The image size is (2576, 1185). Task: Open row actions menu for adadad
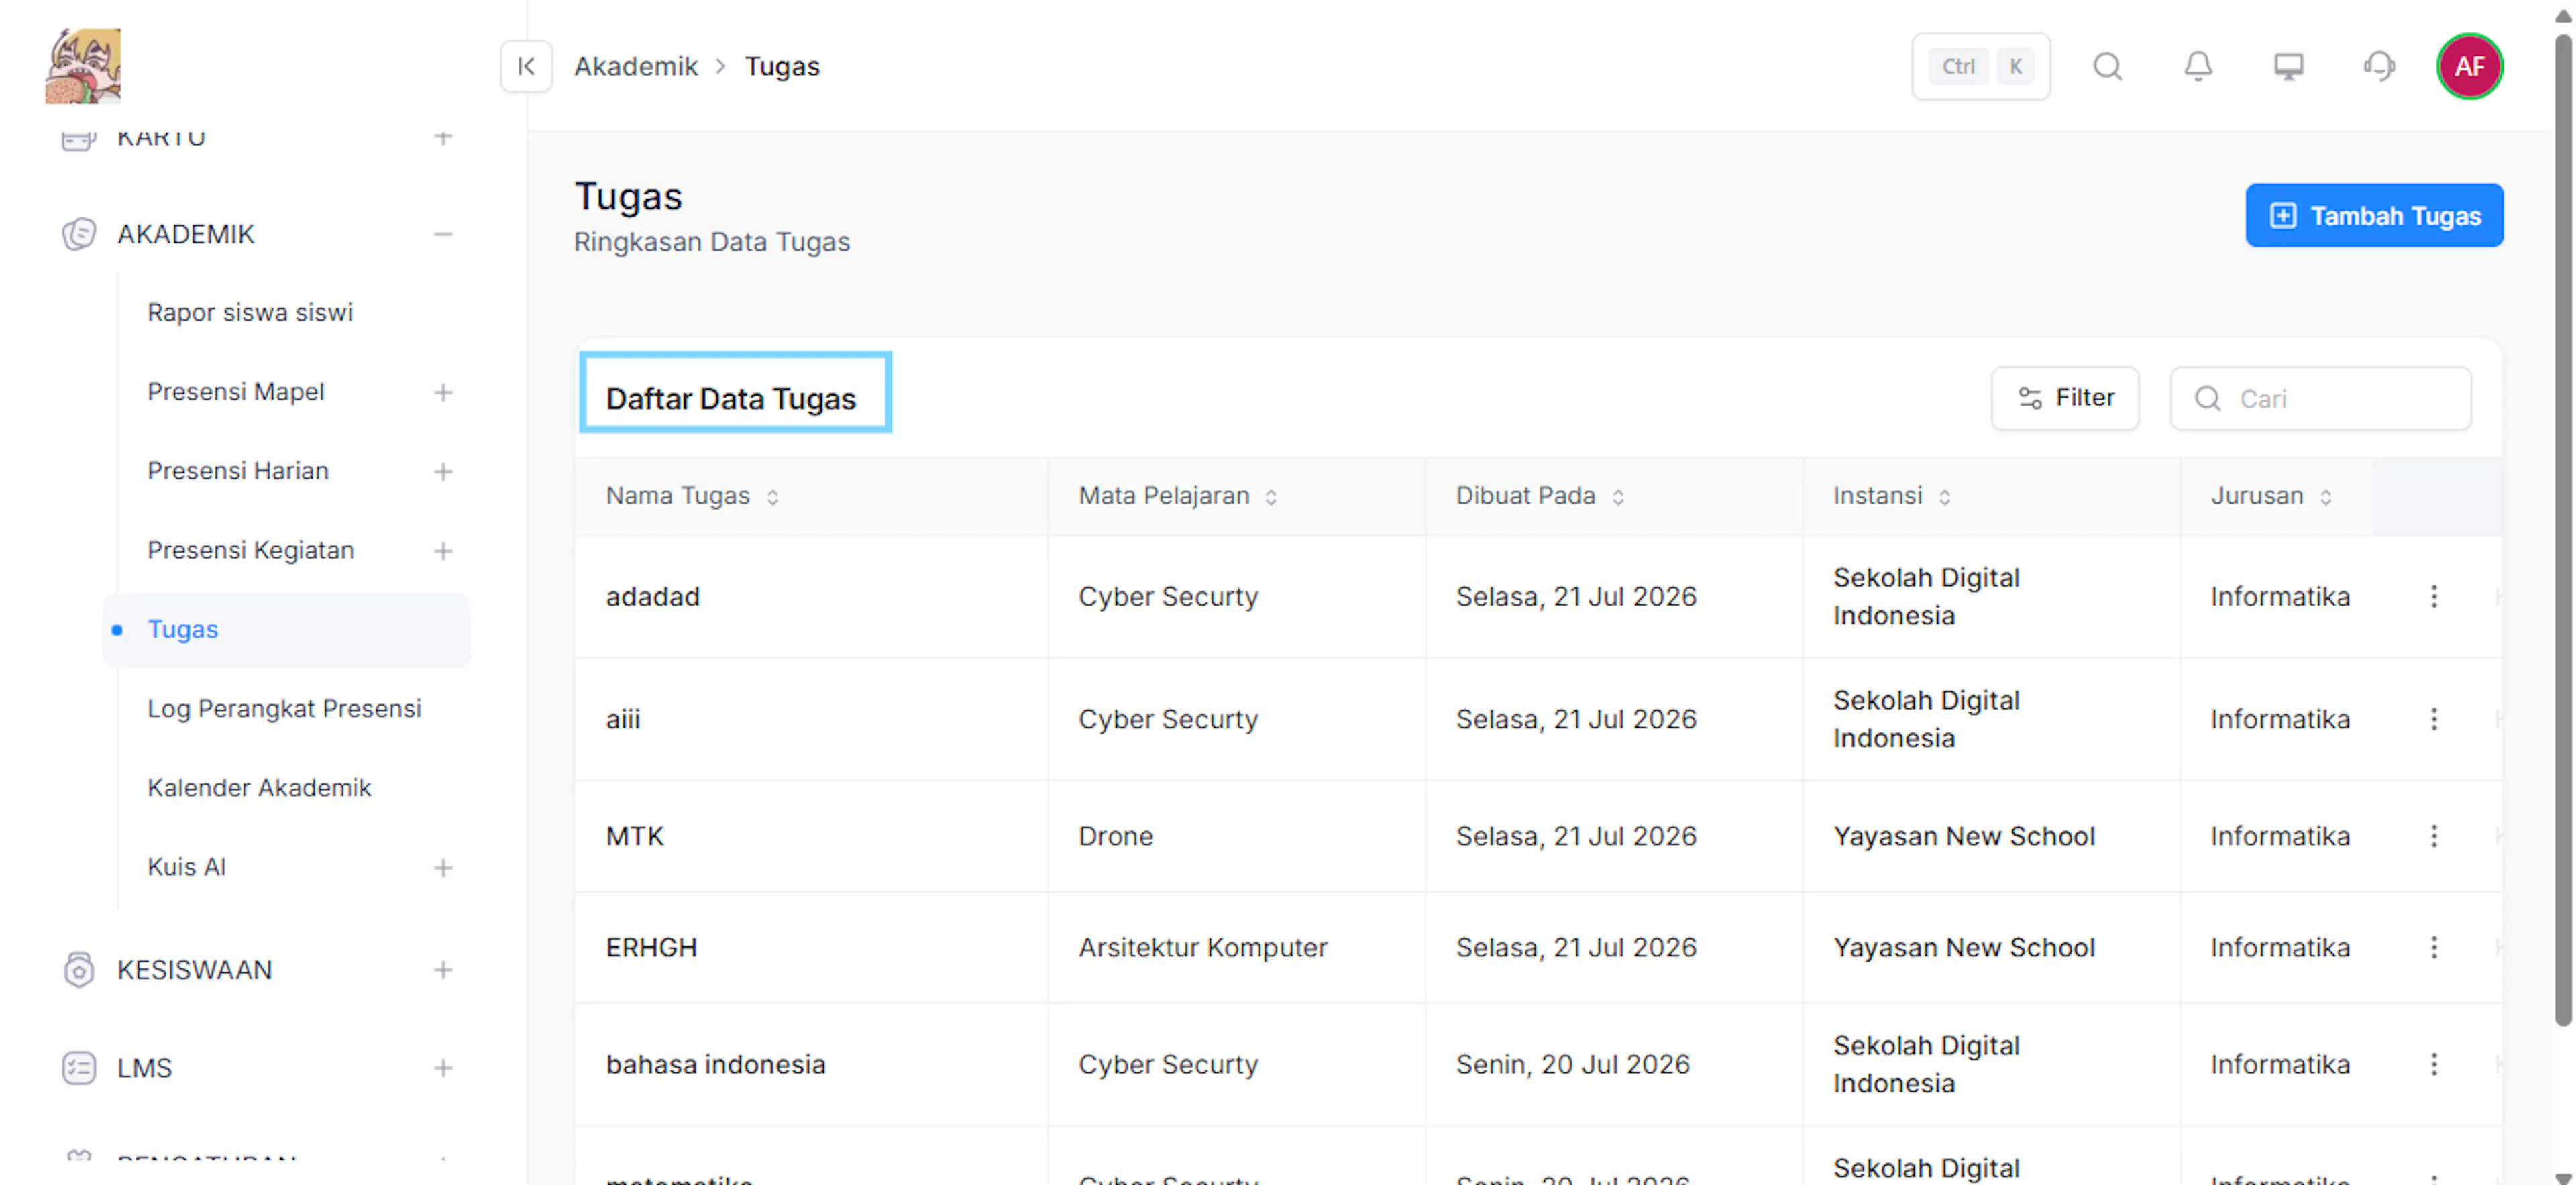[x=2434, y=596]
